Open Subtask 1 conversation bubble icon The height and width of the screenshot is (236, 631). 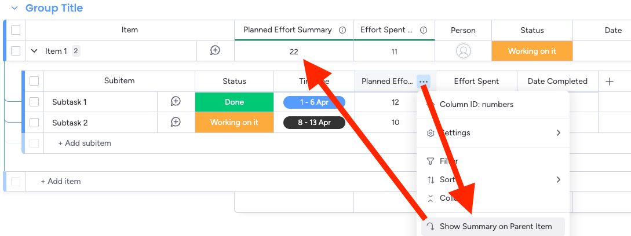pyautogui.click(x=176, y=102)
